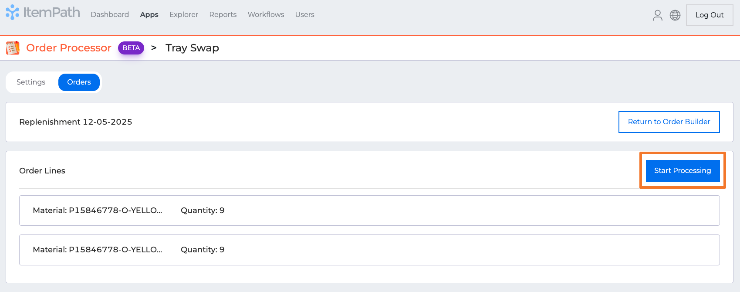Screen dimensions: 740x292
Task: Select the Orders tab
Action: pos(79,82)
